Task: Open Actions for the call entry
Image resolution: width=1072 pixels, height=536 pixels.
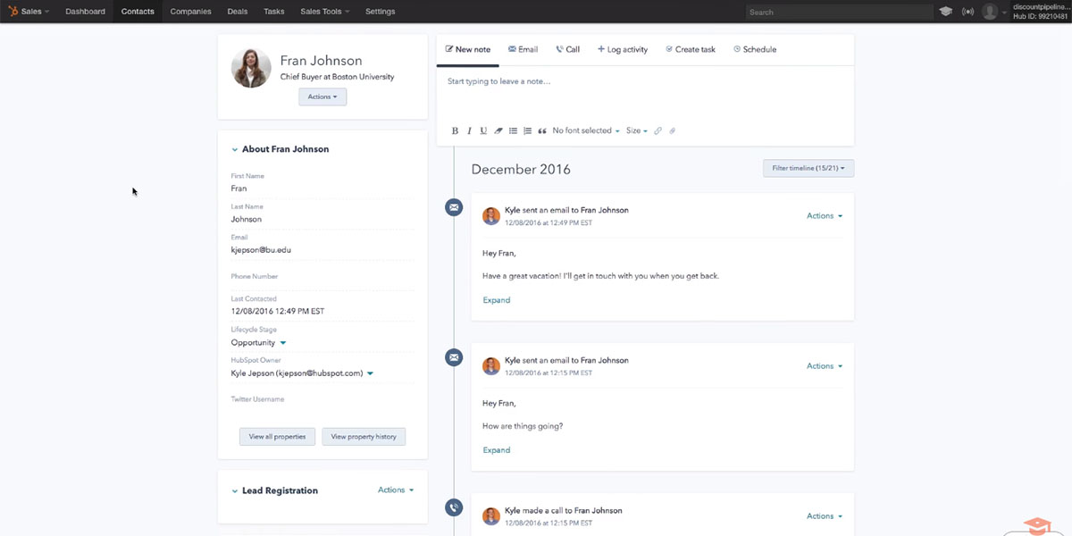Action: 825,515
